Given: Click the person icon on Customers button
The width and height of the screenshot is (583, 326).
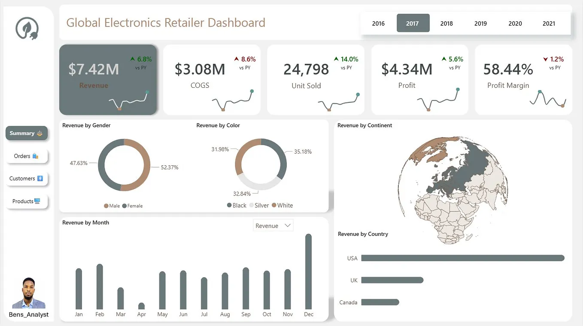Looking at the screenshot, I should 41,178.
